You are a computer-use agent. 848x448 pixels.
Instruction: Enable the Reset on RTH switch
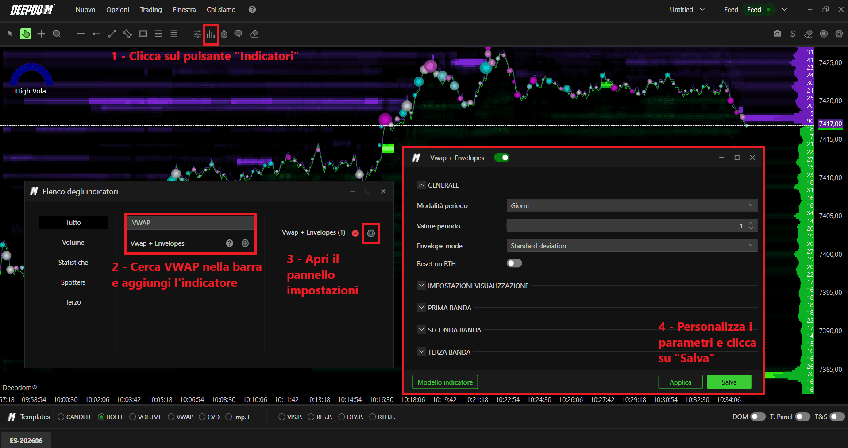(x=514, y=263)
